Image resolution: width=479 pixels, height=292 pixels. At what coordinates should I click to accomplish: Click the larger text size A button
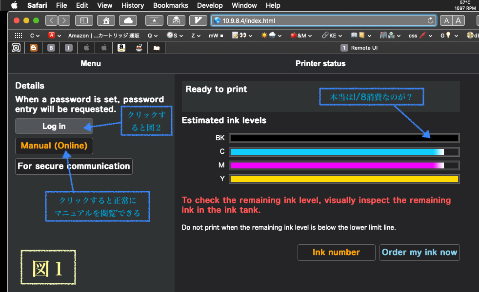pyautogui.click(x=458, y=20)
